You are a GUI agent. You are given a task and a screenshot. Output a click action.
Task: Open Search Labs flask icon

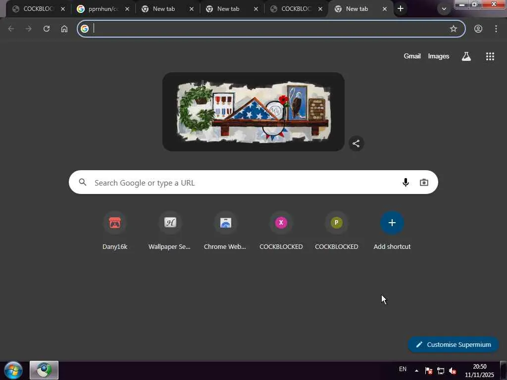[x=466, y=56]
